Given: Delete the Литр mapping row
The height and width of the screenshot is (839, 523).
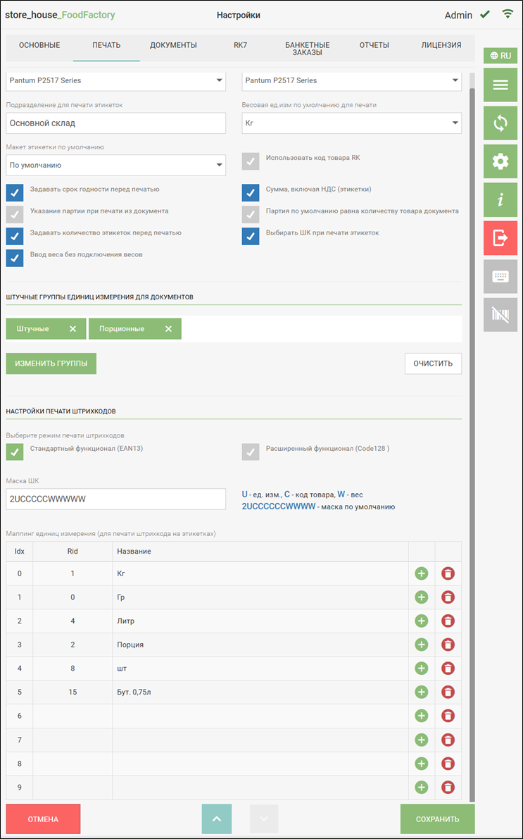Looking at the screenshot, I should 448,621.
